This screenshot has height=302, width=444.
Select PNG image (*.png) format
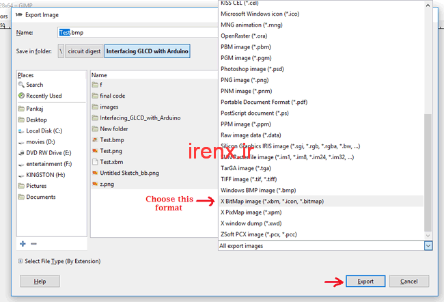pos(322,80)
